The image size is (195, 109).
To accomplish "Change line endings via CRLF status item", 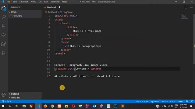I will (172, 101).
